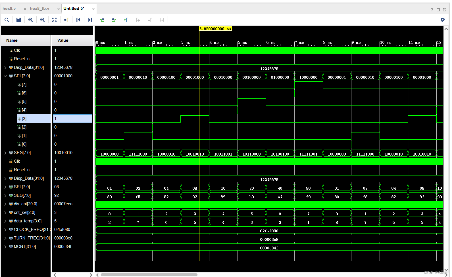452x277 pixels.
Task: Expand the binary SEG[7:0] bus
Action: click(5, 153)
